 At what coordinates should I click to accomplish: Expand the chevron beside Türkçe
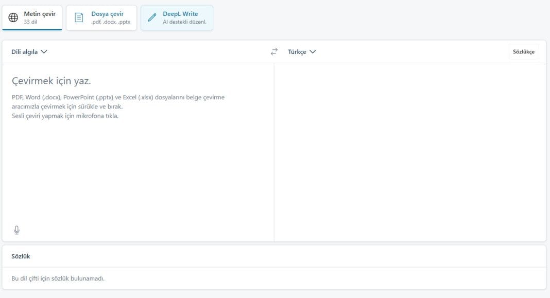point(313,52)
